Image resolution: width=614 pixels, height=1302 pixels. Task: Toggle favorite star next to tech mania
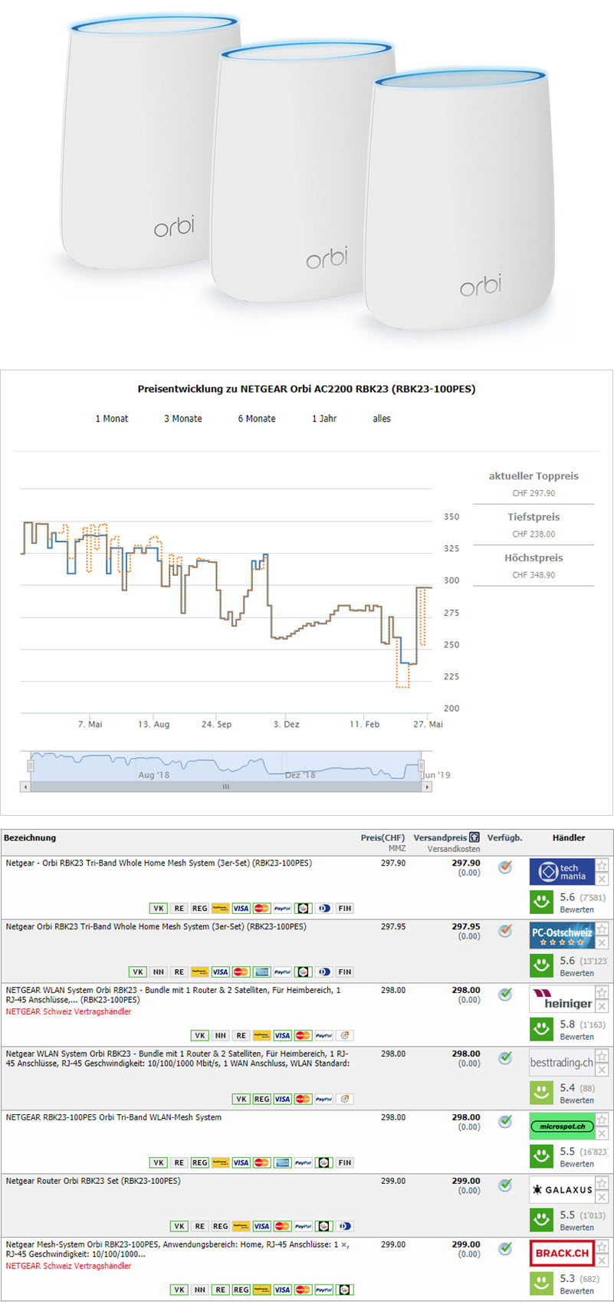(603, 866)
